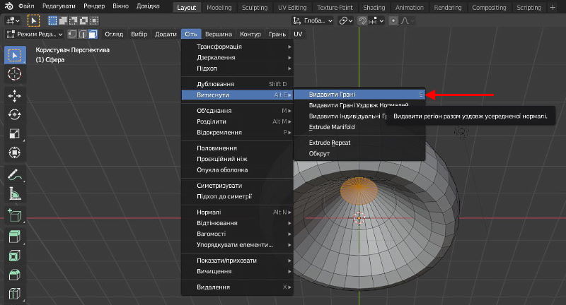
Task: Open the Контур header menu
Action: pyautogui.click(x=250, y=34)
